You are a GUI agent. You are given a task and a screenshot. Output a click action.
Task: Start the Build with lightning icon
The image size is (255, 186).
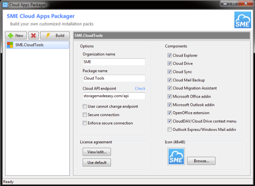pyautogui.click(x=55, y=36)
